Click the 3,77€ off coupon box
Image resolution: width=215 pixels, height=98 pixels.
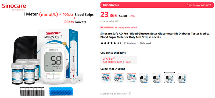tap(119, 60)
